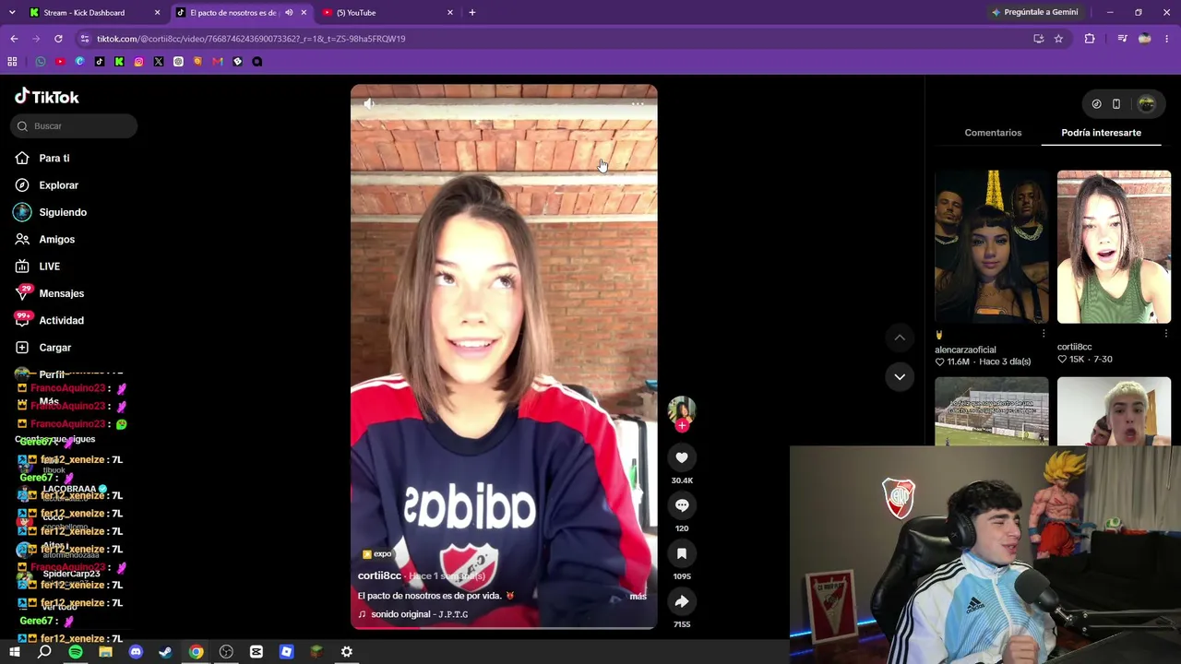
Task: Open the Kick bookmark
Action: pyautogui.click(x=119, y=62)
